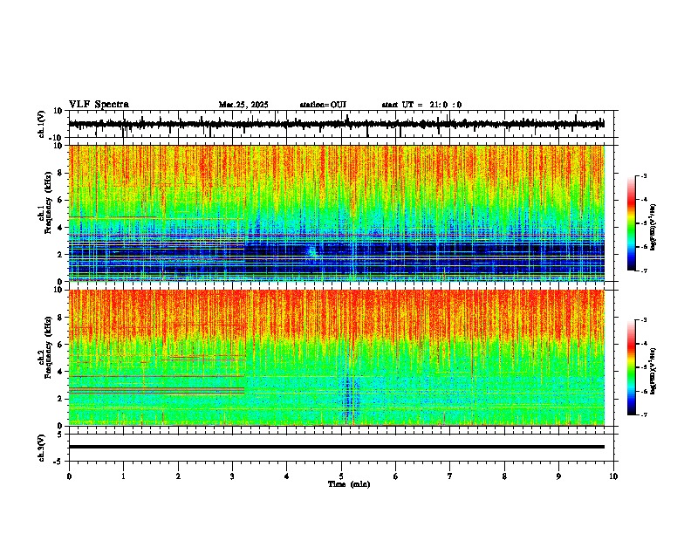
Task: Click the "ch.2 Frequency (kHz)" axis label
Action: pos(45,347)
